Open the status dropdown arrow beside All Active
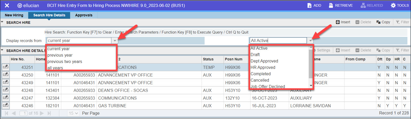The image size is (411, 119). pyautogui.click(x=311, y=40)
